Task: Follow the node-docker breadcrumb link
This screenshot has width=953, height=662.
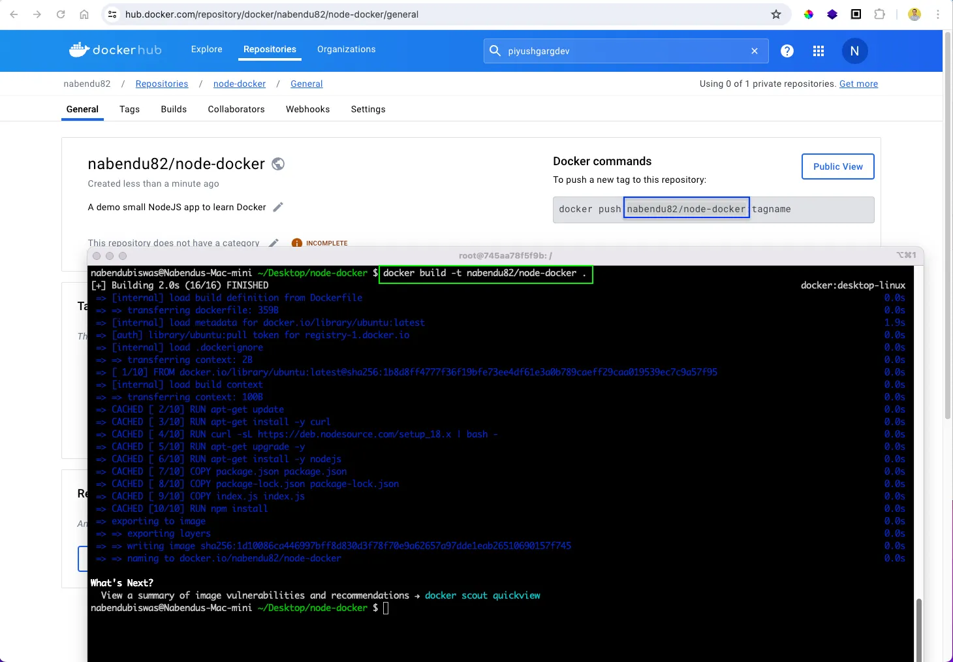Action: 240,84
